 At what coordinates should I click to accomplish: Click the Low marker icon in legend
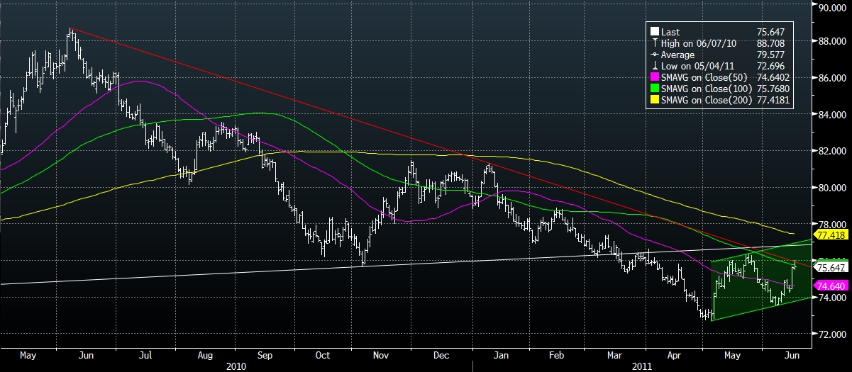654,66
